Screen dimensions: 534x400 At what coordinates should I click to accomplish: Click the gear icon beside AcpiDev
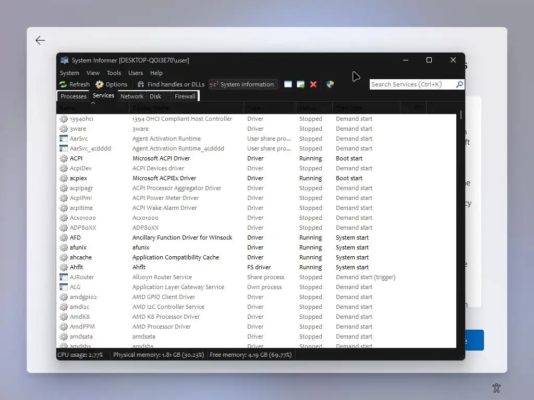63,168
